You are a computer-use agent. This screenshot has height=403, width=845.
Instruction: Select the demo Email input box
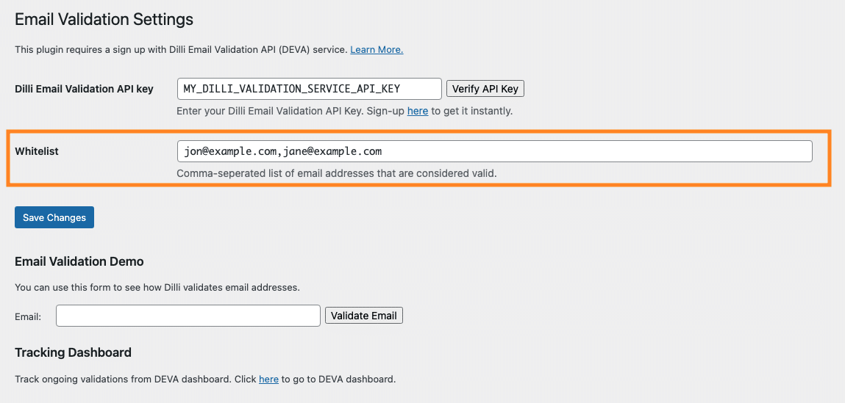click(x=188, y=316)
